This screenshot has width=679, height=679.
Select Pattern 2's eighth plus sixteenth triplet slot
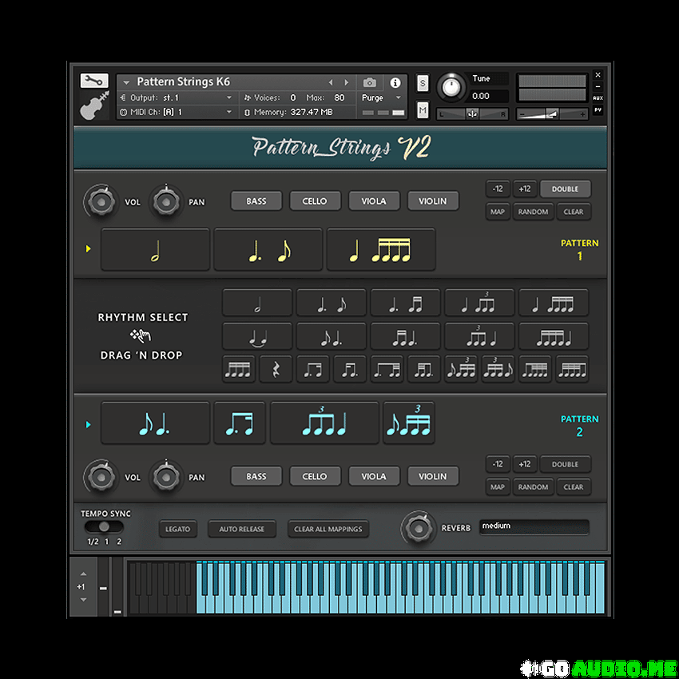pyautogui.click(x=409, y=423)
